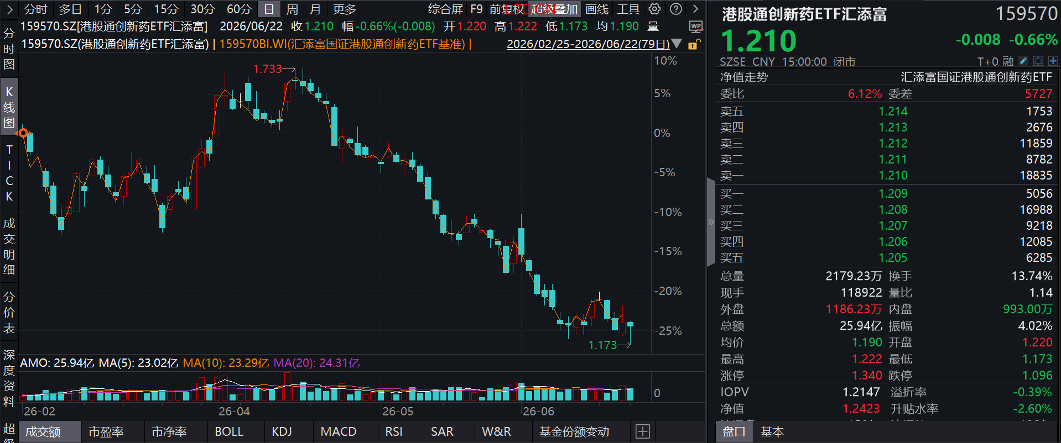Open the date range dropdown triangle
The image size is (1061, 443).
[677, 44]
